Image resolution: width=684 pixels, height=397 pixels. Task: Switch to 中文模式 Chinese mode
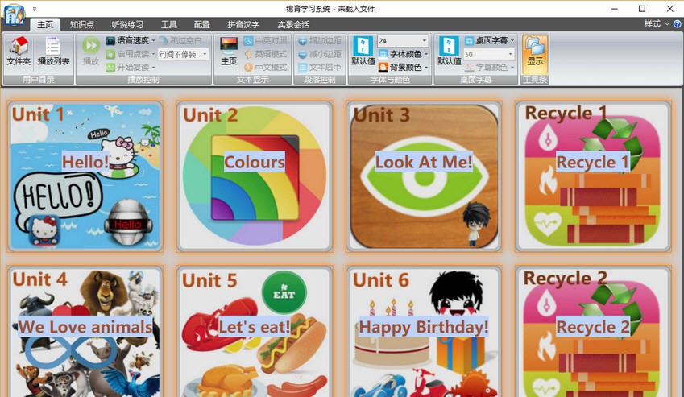265,68
